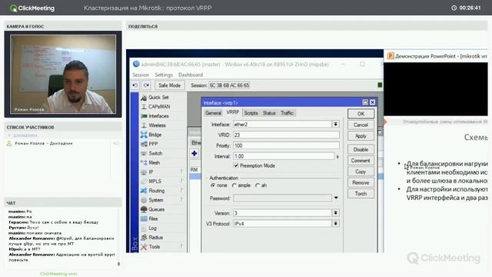Open Bridge section in sidebar
Image resolution: width=492 pixels, height=277 pixels.
(x=155, y=135)
